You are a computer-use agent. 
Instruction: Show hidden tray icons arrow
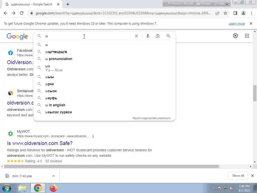[x=213, y=188]
